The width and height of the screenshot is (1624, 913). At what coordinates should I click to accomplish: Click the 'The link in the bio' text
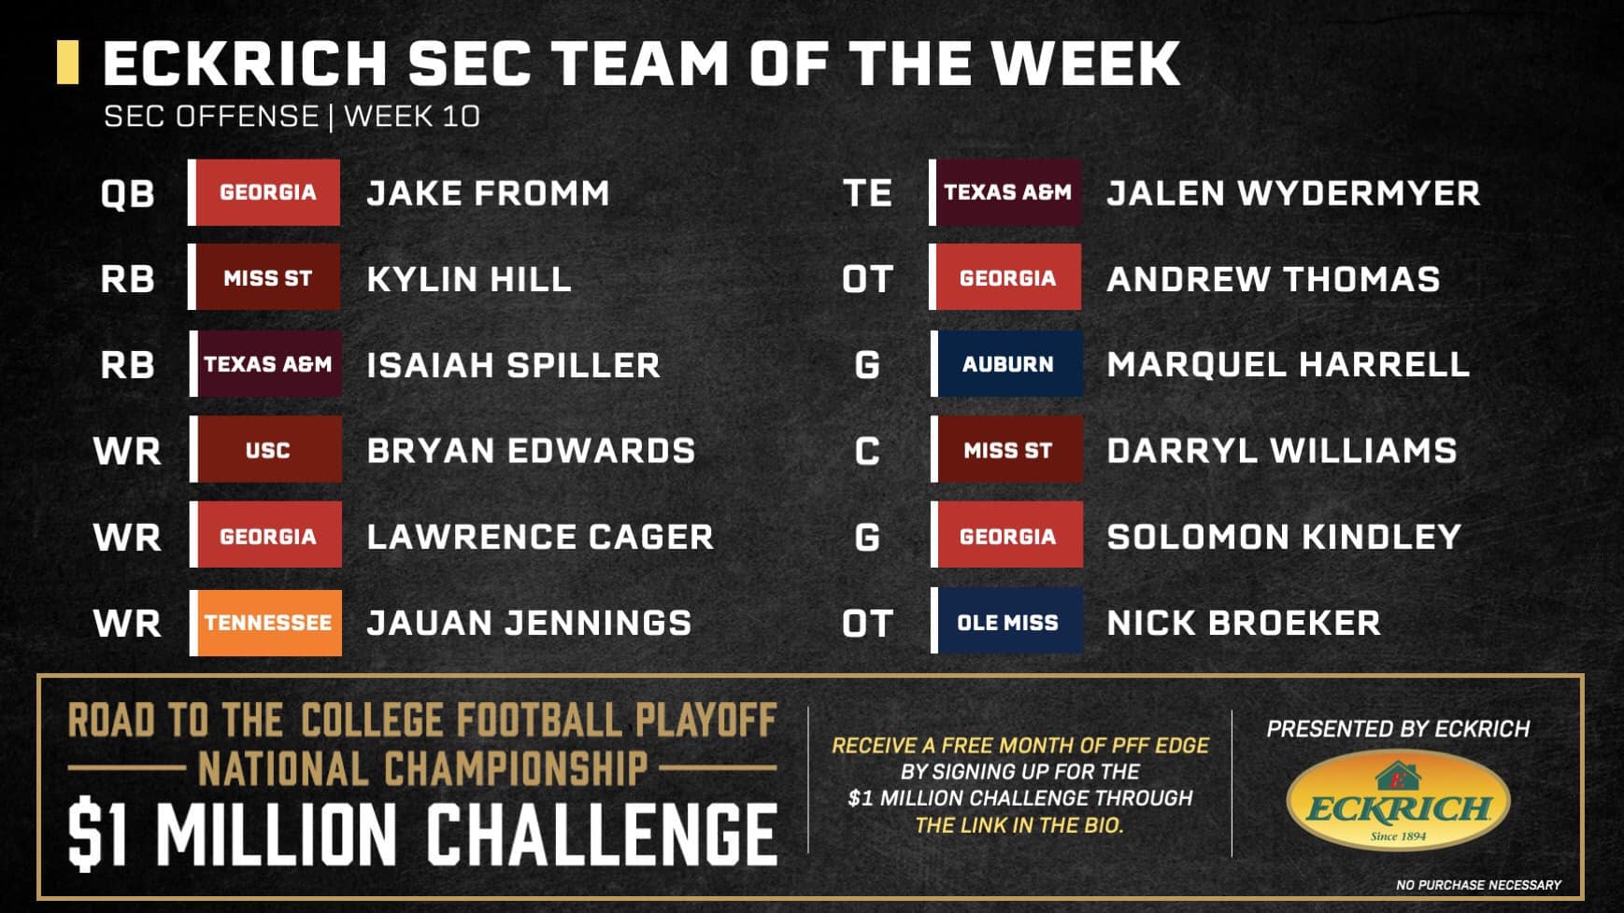[x=1019, y=825]
